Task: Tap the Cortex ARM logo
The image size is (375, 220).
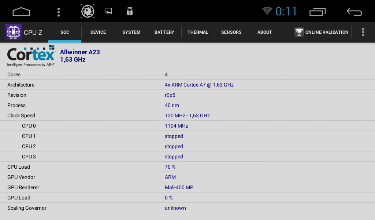Action: [x=31, y=56]
